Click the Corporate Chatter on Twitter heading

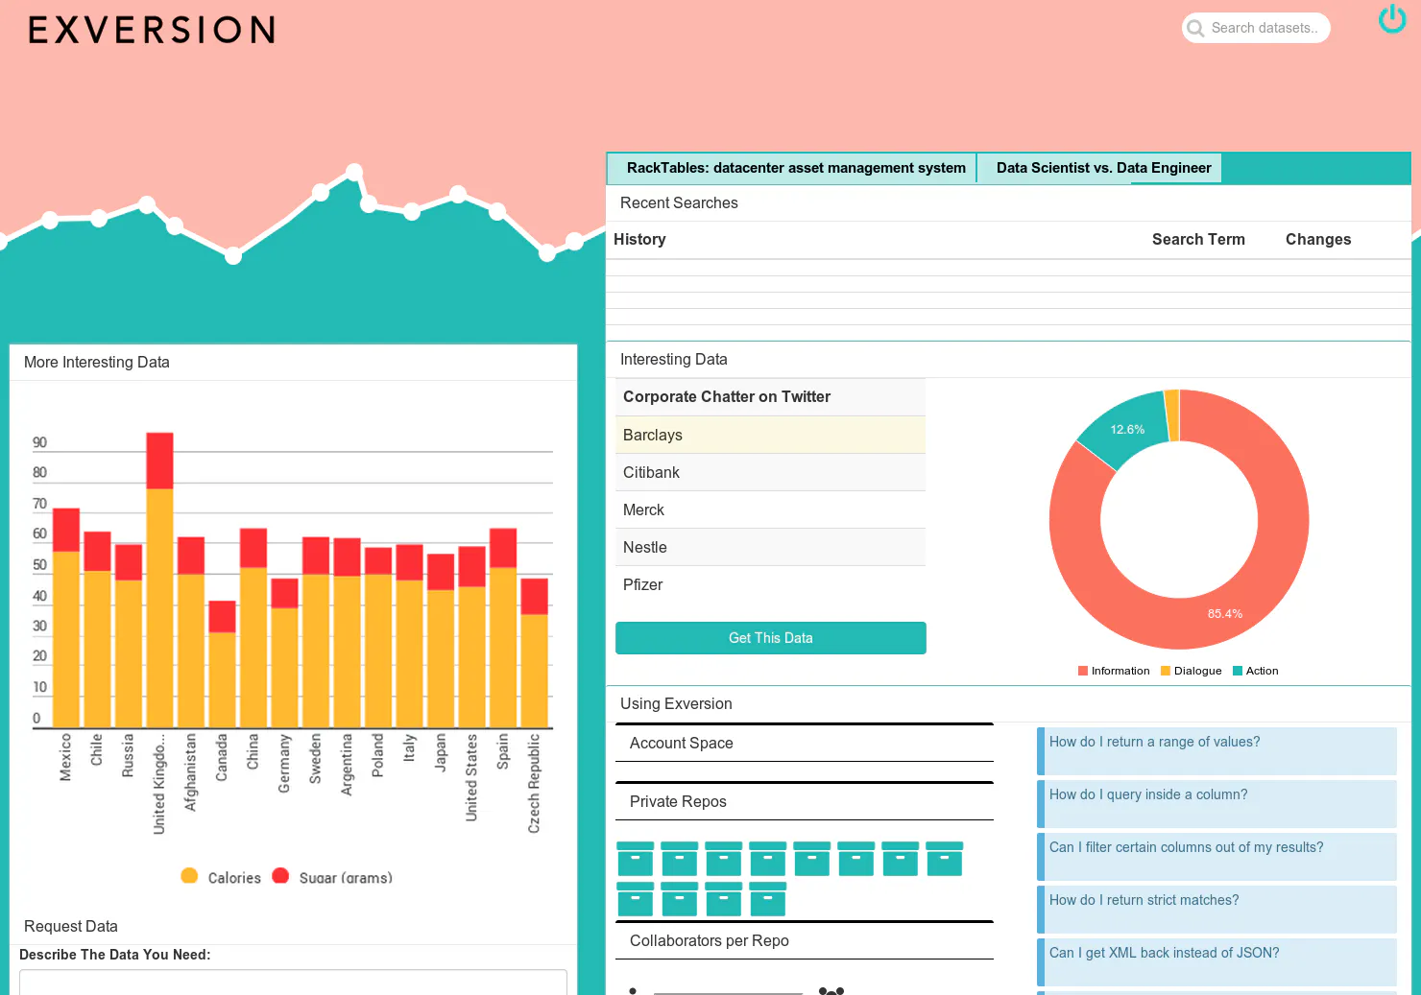727,397
